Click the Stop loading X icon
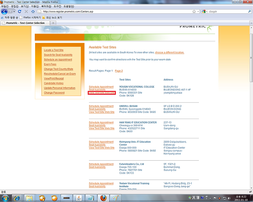 [x=26, y=12]
